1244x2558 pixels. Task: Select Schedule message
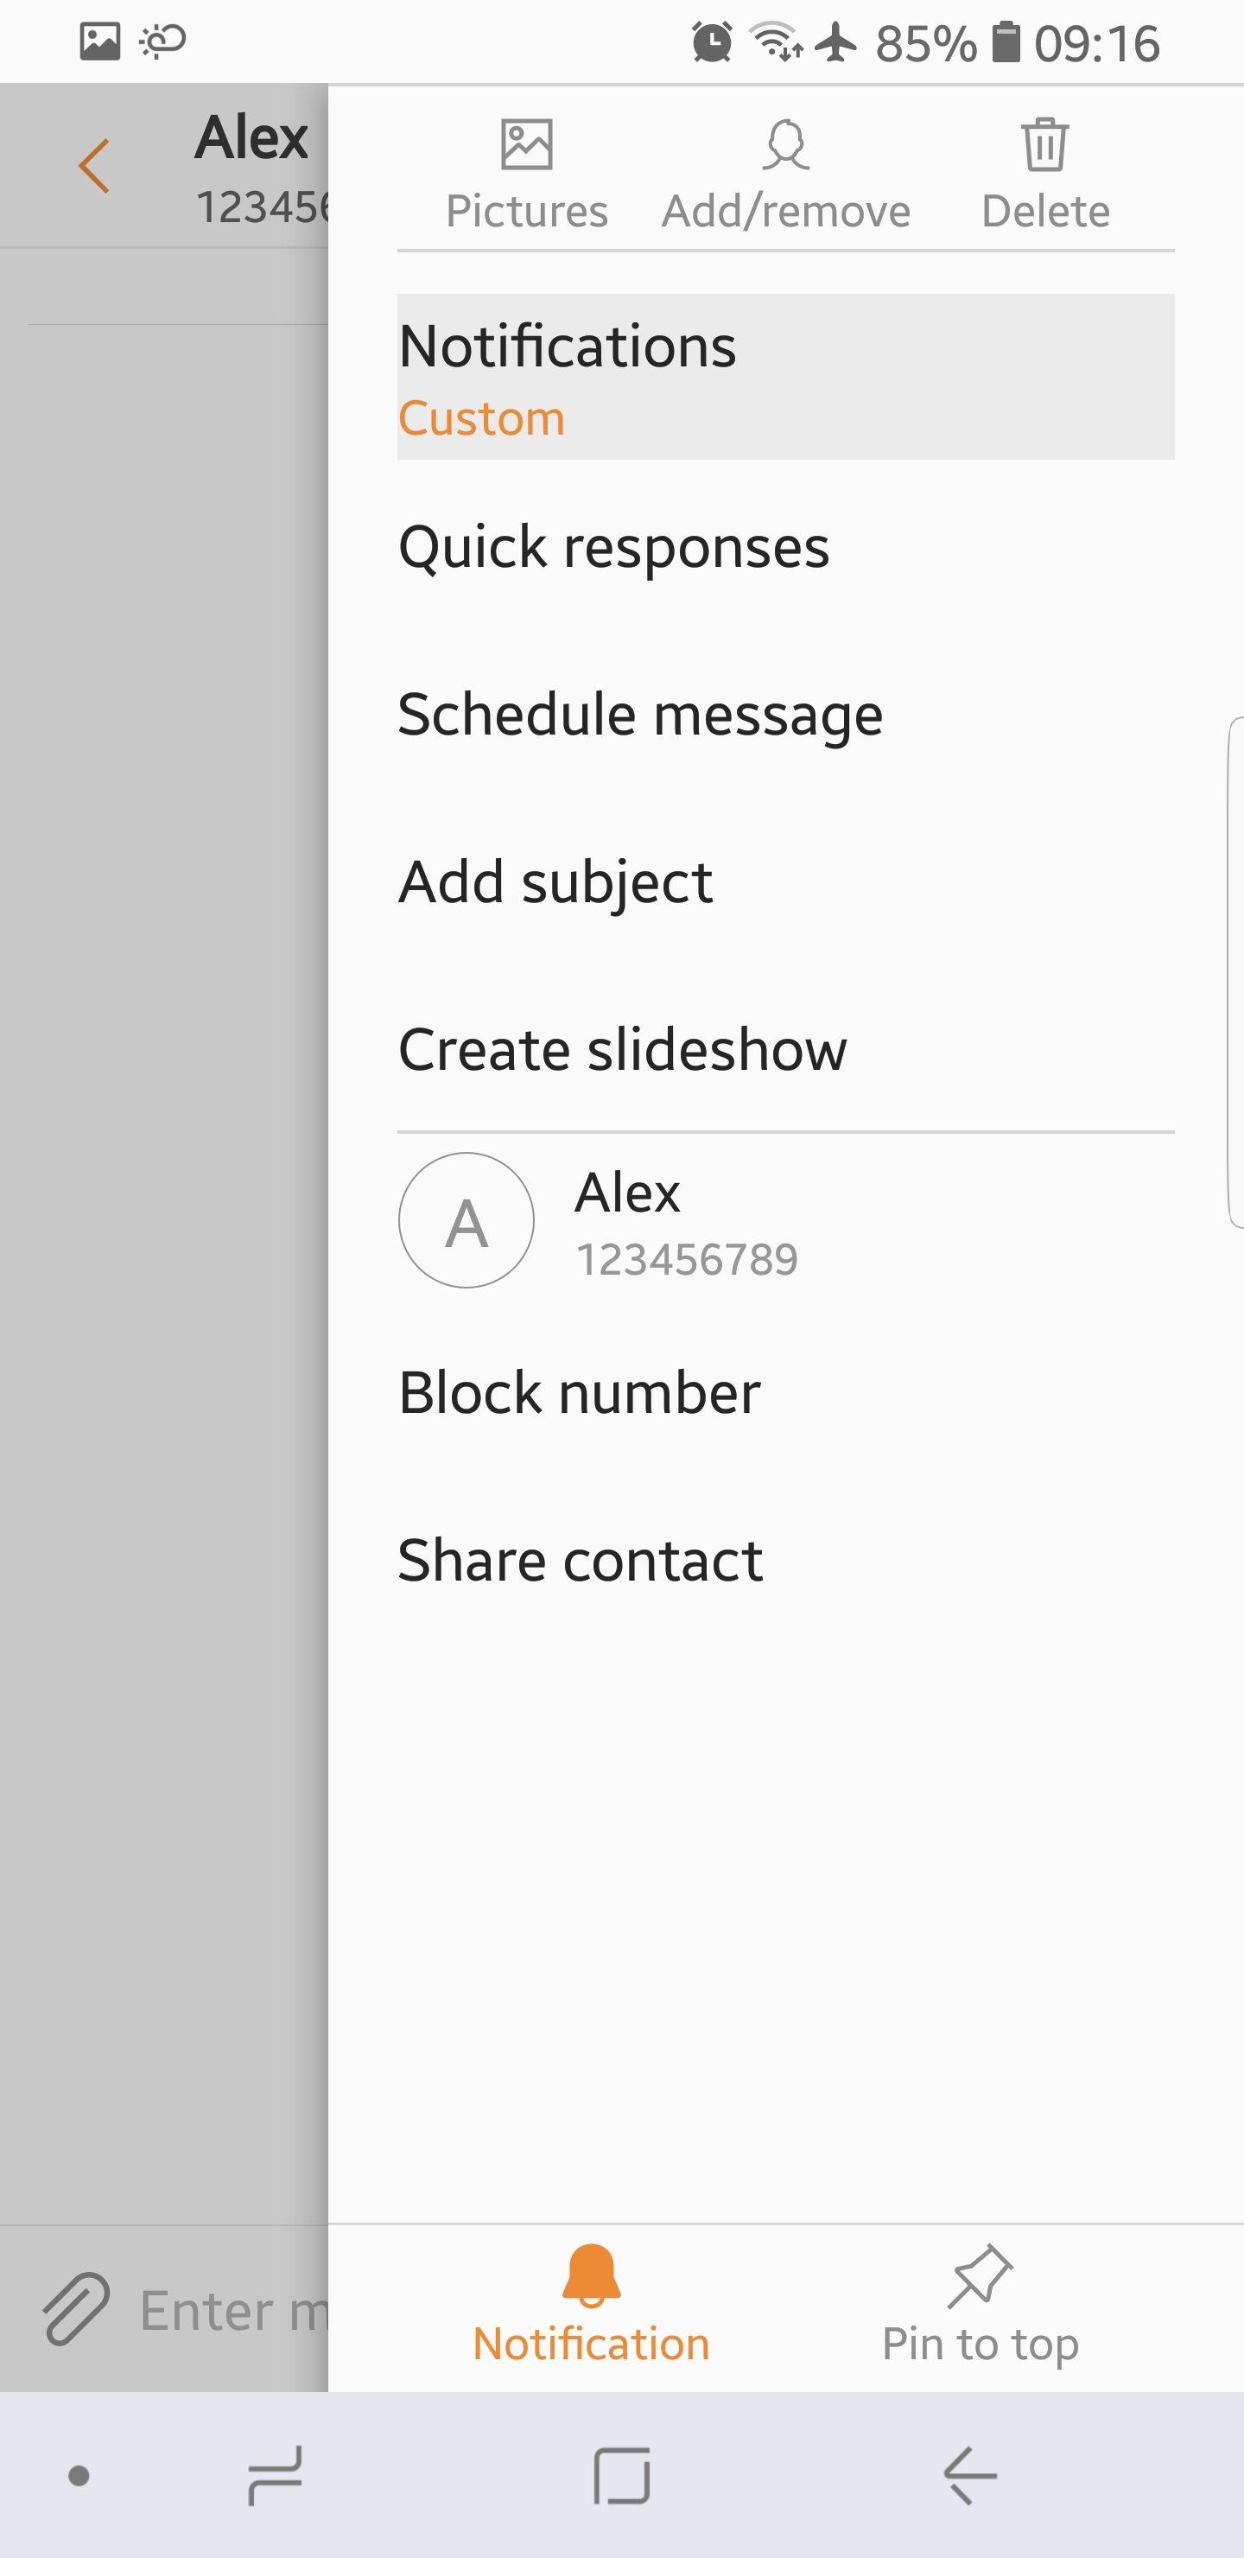(785, 714)
